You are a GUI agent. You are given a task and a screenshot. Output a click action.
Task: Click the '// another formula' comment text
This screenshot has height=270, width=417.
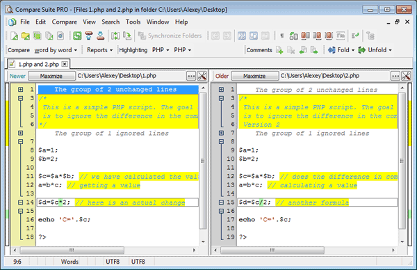[312, 202]
